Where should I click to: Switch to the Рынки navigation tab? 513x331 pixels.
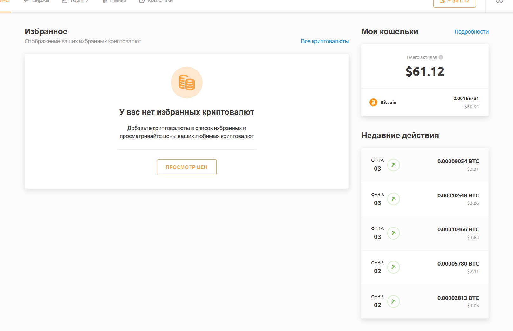[114, 1]
